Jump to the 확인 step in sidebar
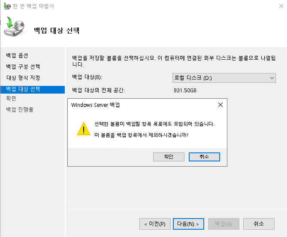 click(x=11, y=99)
